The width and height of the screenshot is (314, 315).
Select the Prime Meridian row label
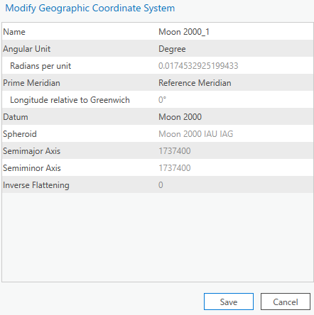tap(31, 83)
